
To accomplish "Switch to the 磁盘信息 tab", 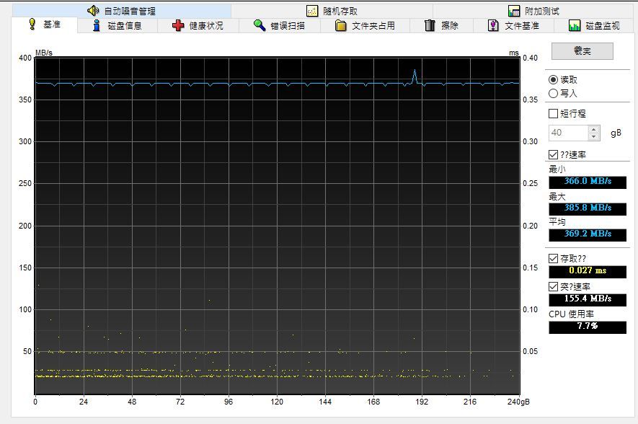I will (118, 26).
